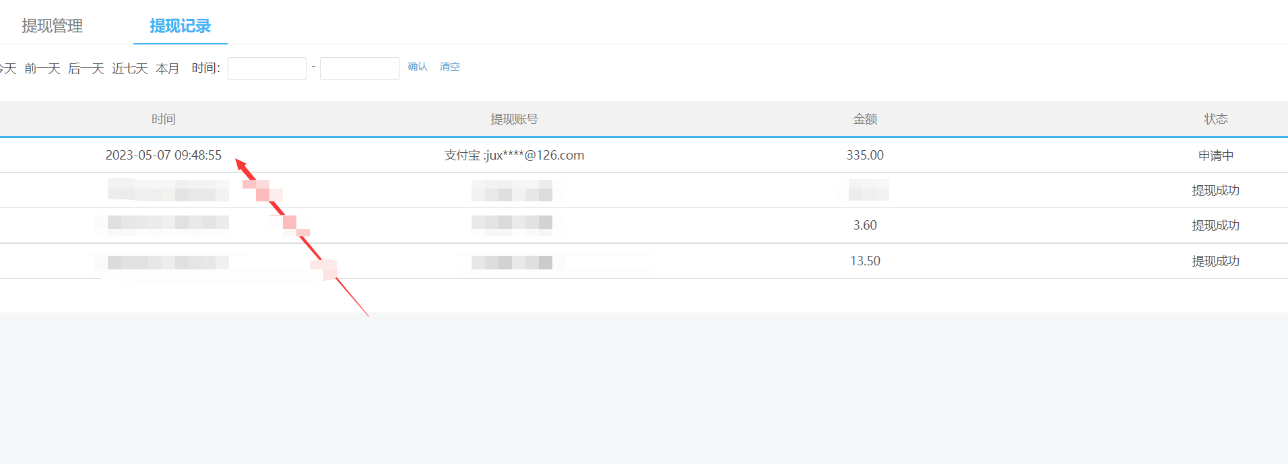The width and height of the screenshot is (1288, 464).
Task: Click the start date input field
Action: click(267, 69)
